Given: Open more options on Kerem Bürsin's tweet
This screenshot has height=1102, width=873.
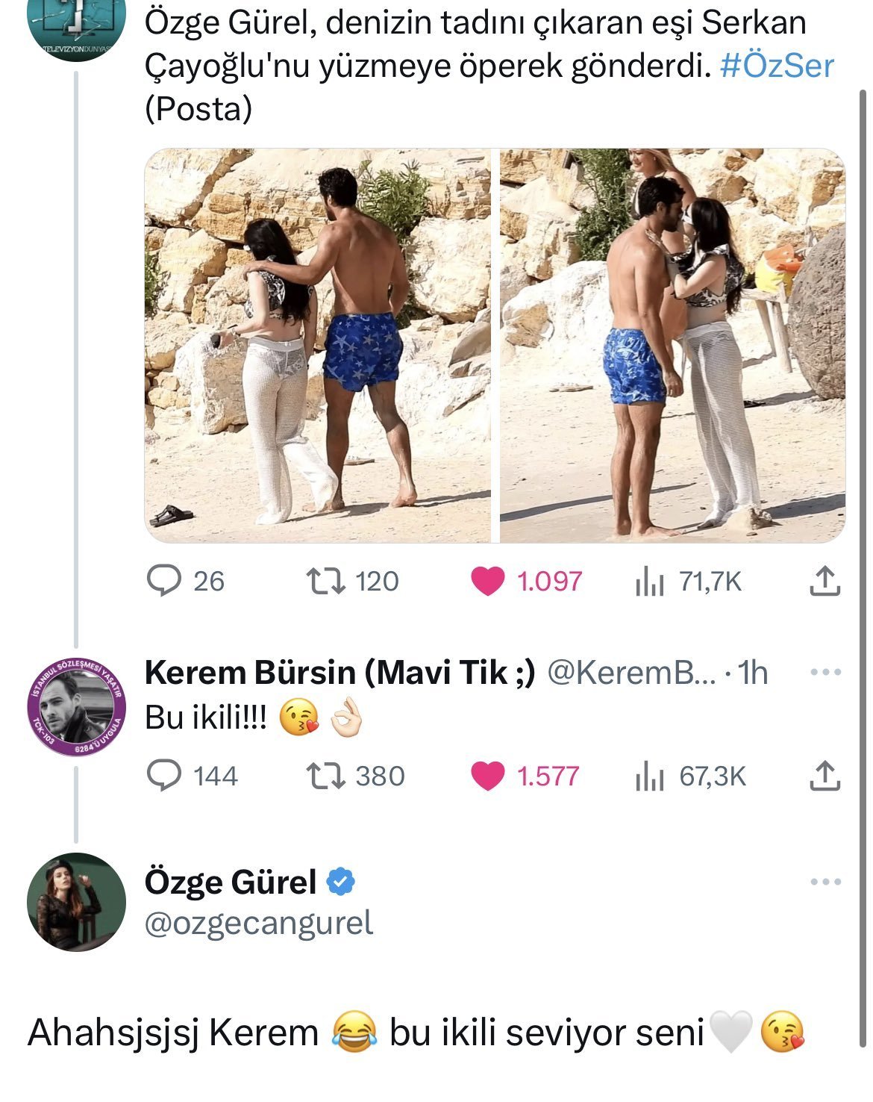Looking at the screenshot, I should pyautogui.click(x=825, y=672).
